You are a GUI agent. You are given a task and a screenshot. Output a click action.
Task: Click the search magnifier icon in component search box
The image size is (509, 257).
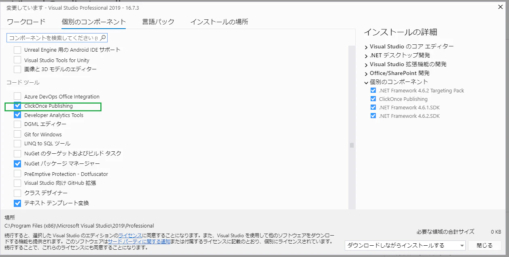pyautogui.click(x=103, y=38)
